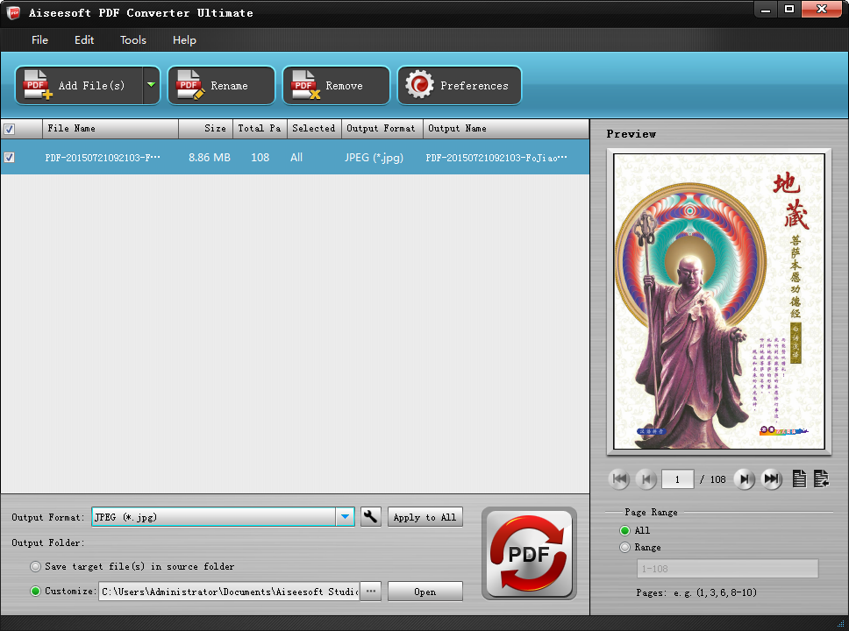Click the page number input field
The image size is (849, 631).
pos(677,479)
